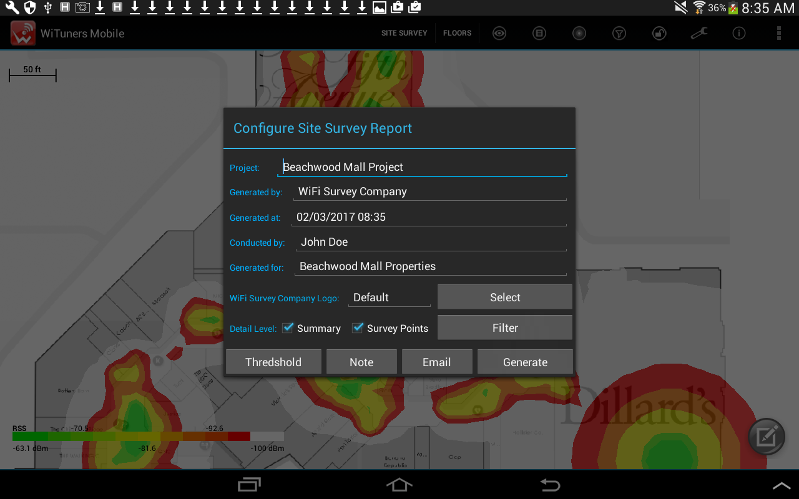Open the eye view icon in toolbar
This screenshot has width=799, height=499.
click(499, 33)
